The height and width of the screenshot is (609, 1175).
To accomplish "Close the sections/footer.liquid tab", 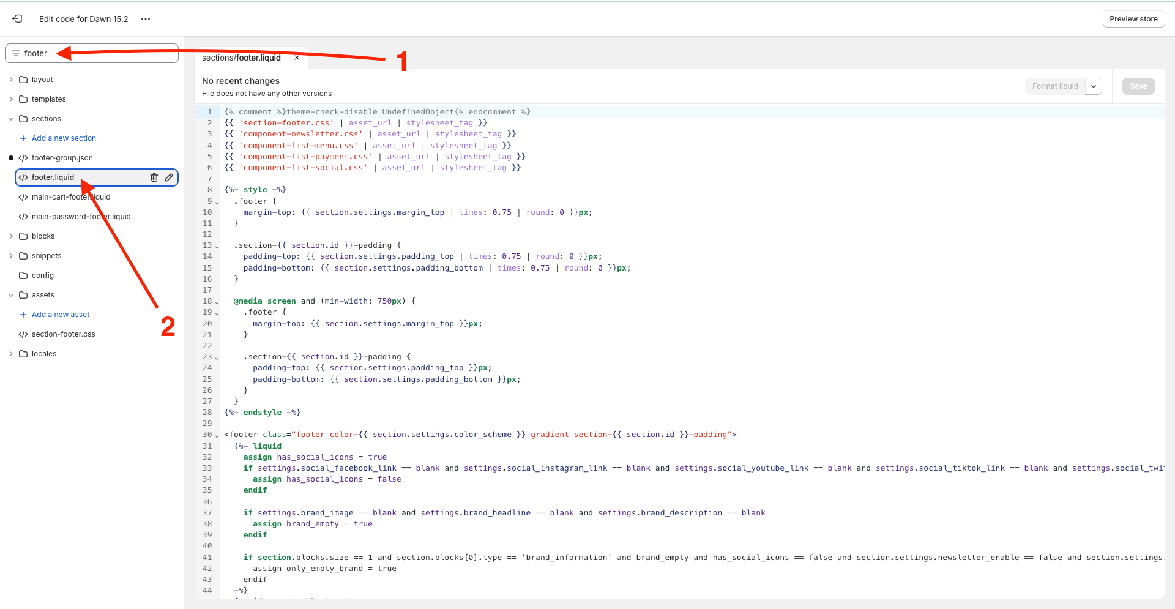I will point(297,58).
